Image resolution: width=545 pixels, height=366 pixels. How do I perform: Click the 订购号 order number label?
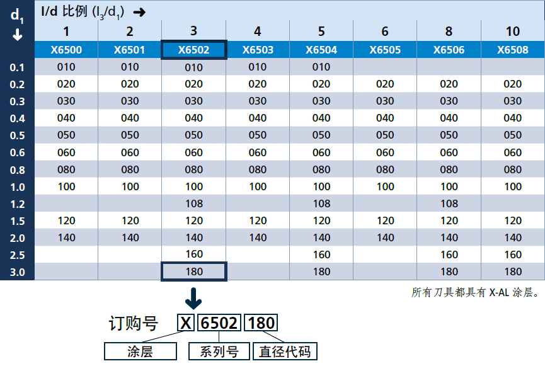pyautogui.click(x=134, y=323)
